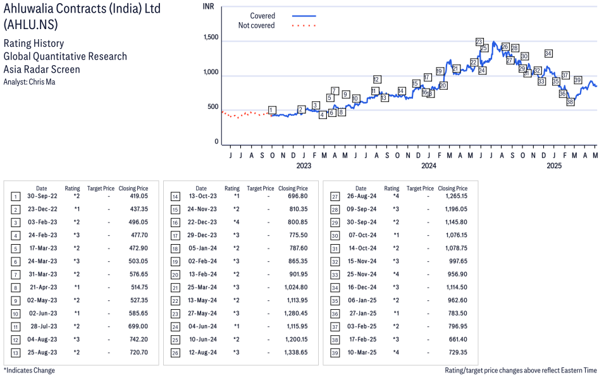The height and width of the screenshot is (375, 604).
Task: Click the 'INR' axis unit label
Action: point(208,6)
